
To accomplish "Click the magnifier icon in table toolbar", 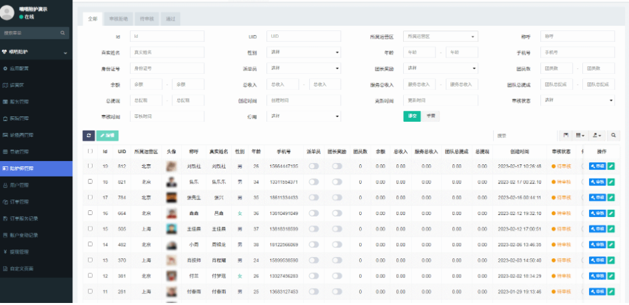I will [613, 136].
